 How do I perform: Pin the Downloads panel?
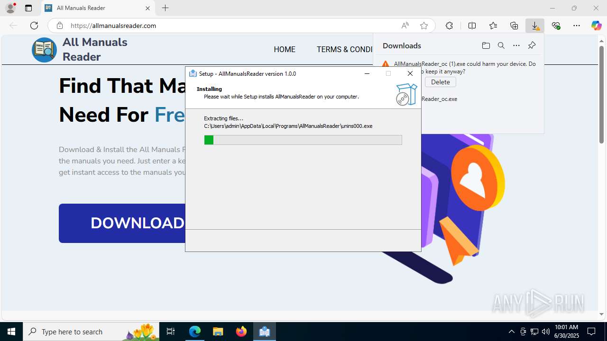click(532, 45)
